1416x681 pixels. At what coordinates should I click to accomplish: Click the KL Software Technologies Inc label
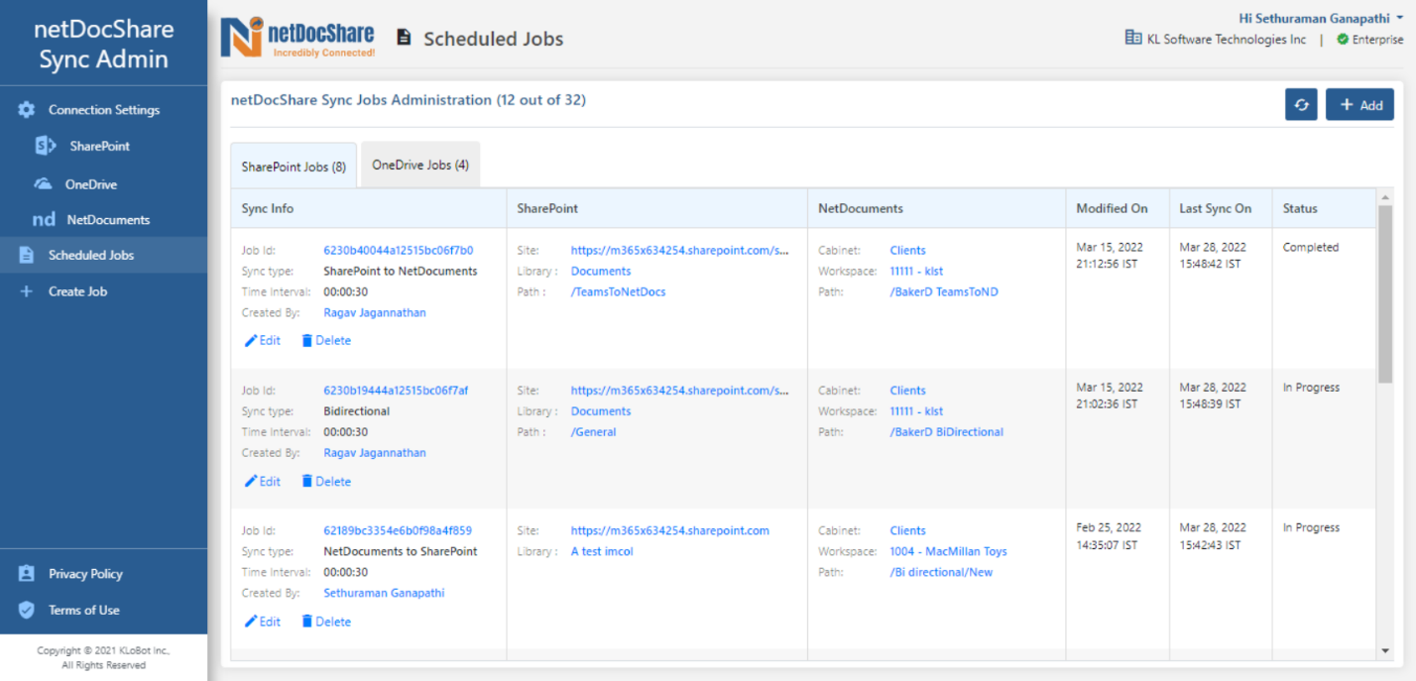(x=1227, y=40)
